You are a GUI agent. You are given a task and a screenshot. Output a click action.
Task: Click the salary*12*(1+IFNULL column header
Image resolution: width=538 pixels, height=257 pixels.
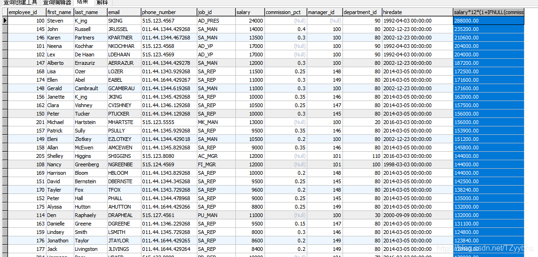[489, 12]
